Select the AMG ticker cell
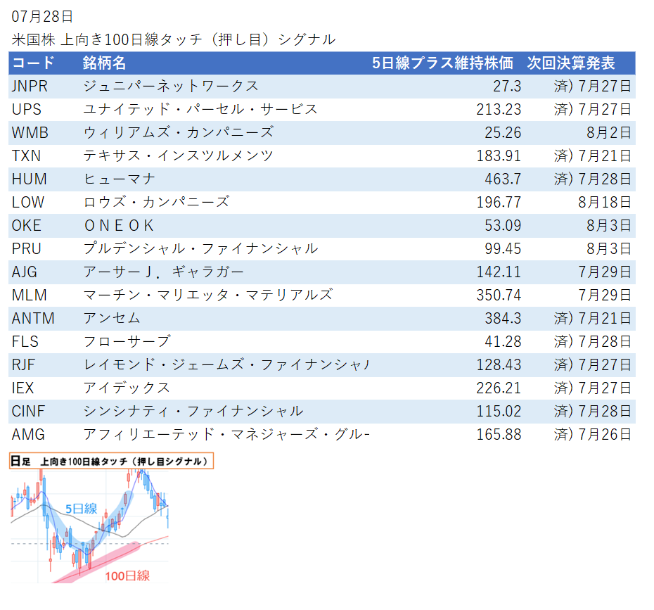 pos(28,435)
